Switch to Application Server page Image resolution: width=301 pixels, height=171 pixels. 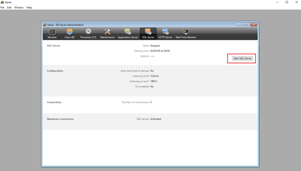click(x=128, y=34)
